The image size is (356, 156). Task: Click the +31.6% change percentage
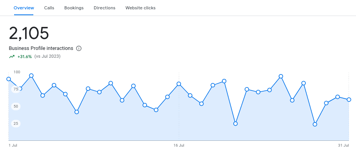[x=24, y=57]
